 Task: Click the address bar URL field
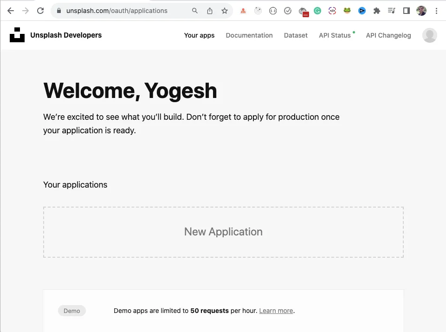tap(116, 10)
